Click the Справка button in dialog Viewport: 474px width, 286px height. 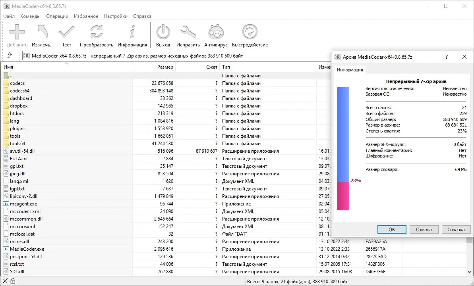click(x=456, y=230)
